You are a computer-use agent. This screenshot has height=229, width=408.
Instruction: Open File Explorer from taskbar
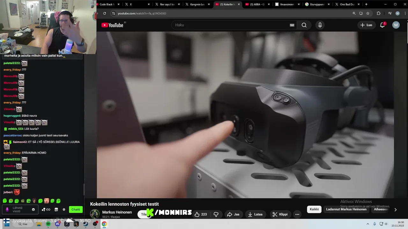tap(39, 224)
